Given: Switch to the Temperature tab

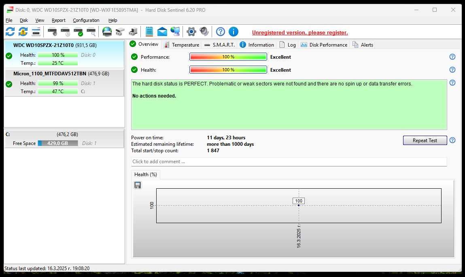Looking at the screenshot, I should [x=182, y=45].
